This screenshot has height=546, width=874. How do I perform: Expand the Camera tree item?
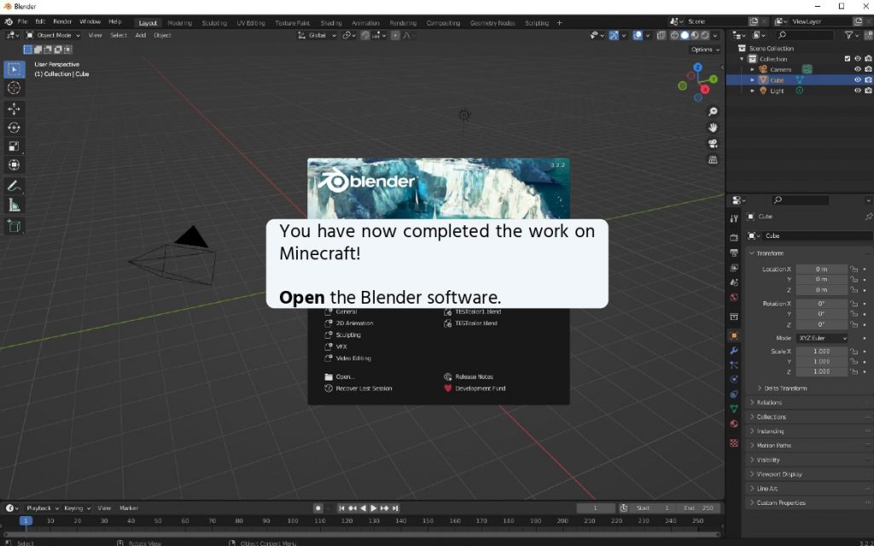752,70
